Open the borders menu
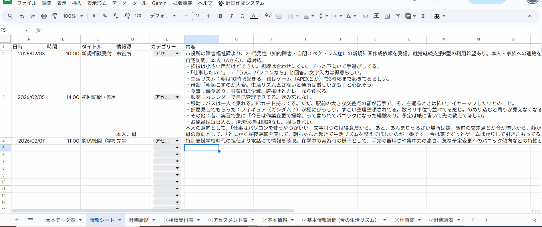This screenshot has width=542, height=227. point(279,16)
